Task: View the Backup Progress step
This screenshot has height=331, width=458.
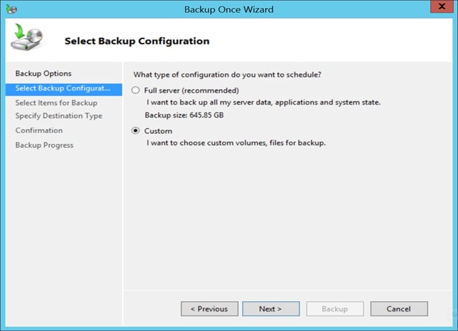Action: [45, 145]
